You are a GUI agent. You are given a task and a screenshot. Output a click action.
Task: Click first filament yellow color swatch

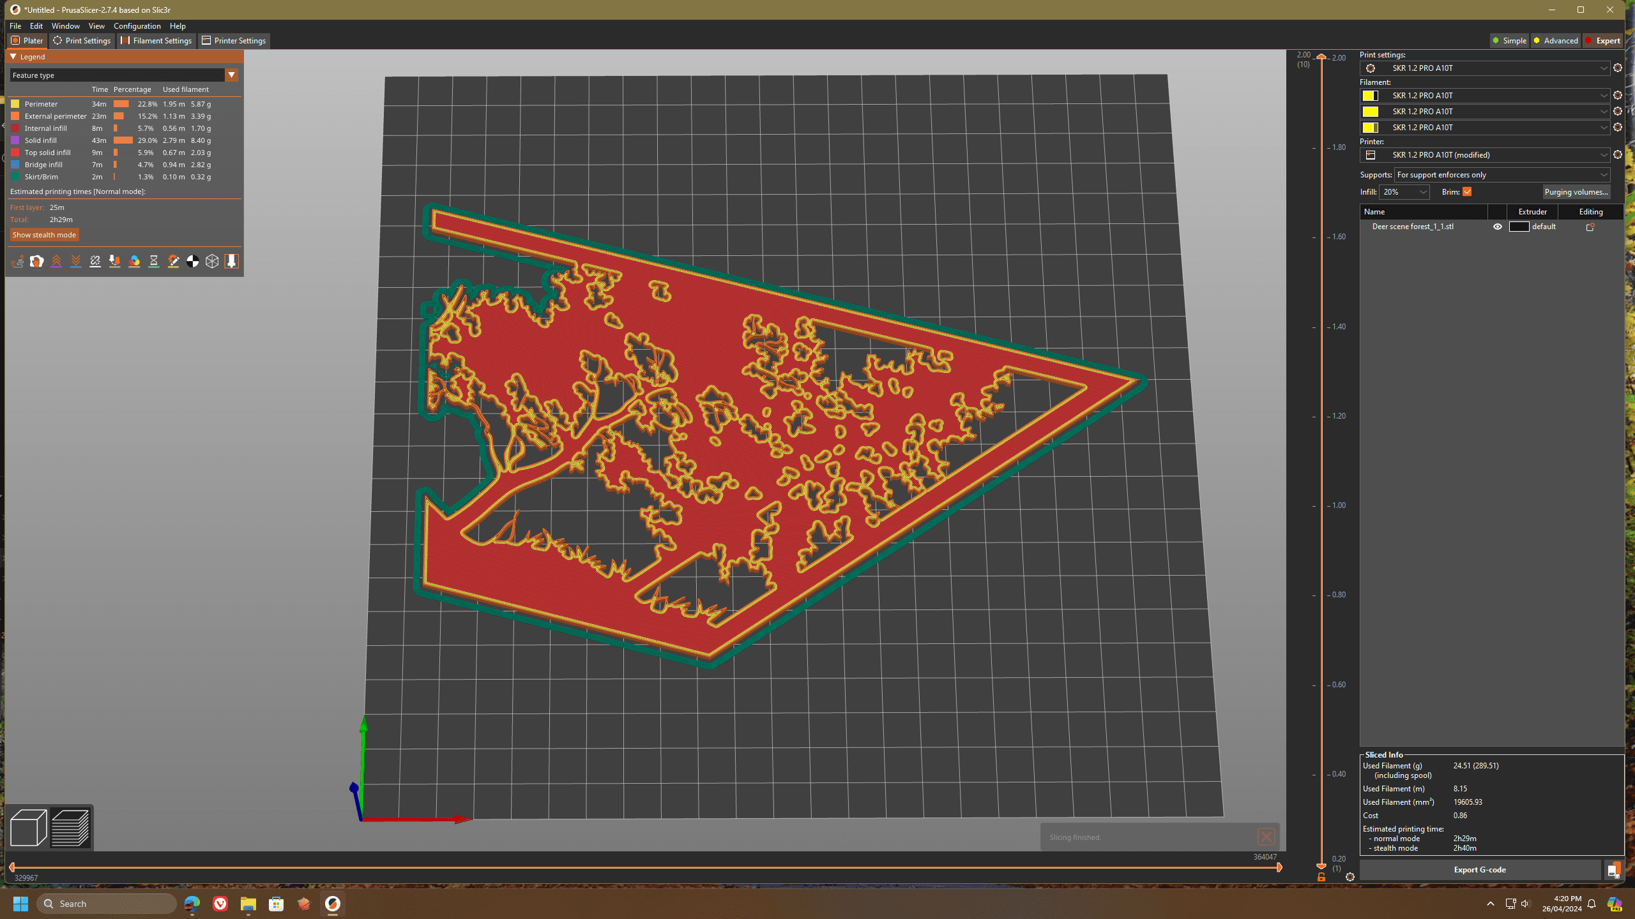[1370, 96]
